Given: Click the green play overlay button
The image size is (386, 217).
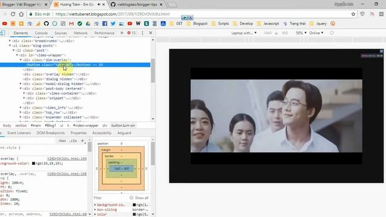Looking at the screenshot, I should pos(185,17).
